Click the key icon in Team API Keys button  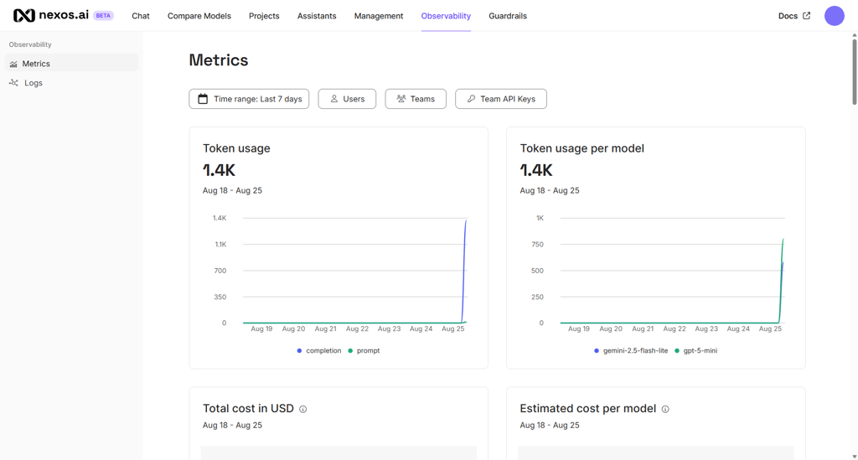471,99
